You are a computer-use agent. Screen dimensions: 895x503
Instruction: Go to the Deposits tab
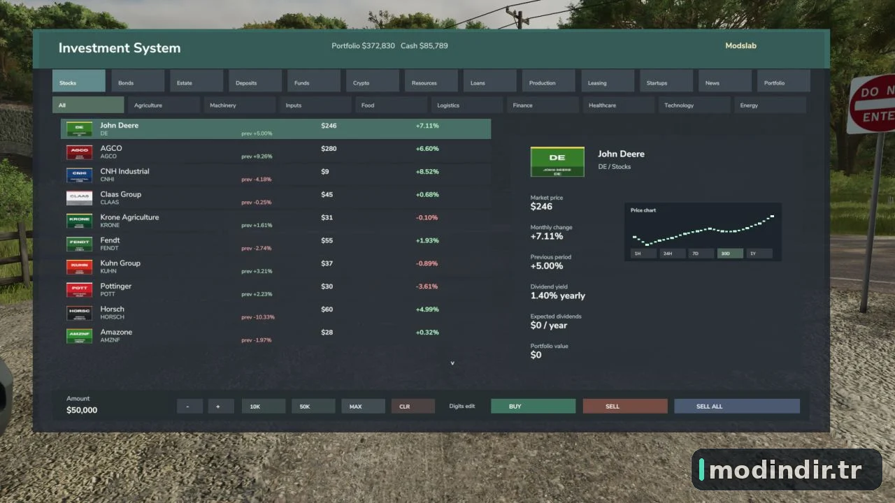(x=255, y=81)
